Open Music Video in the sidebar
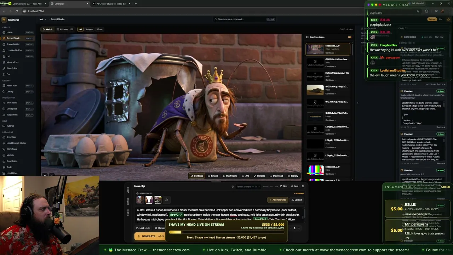 tap(18, 62)
